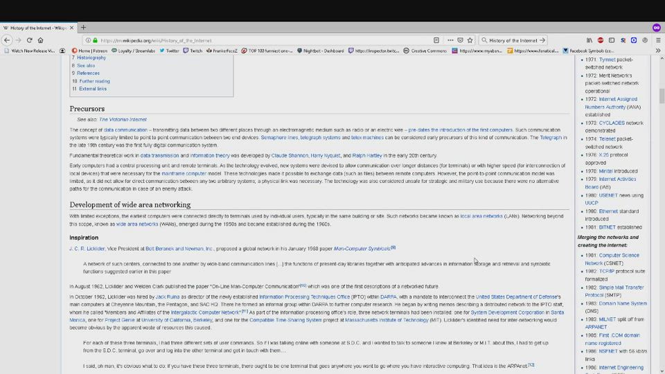Click the browser back arrow button
This screenshot has width=665, height=374.
click(7, 40)
